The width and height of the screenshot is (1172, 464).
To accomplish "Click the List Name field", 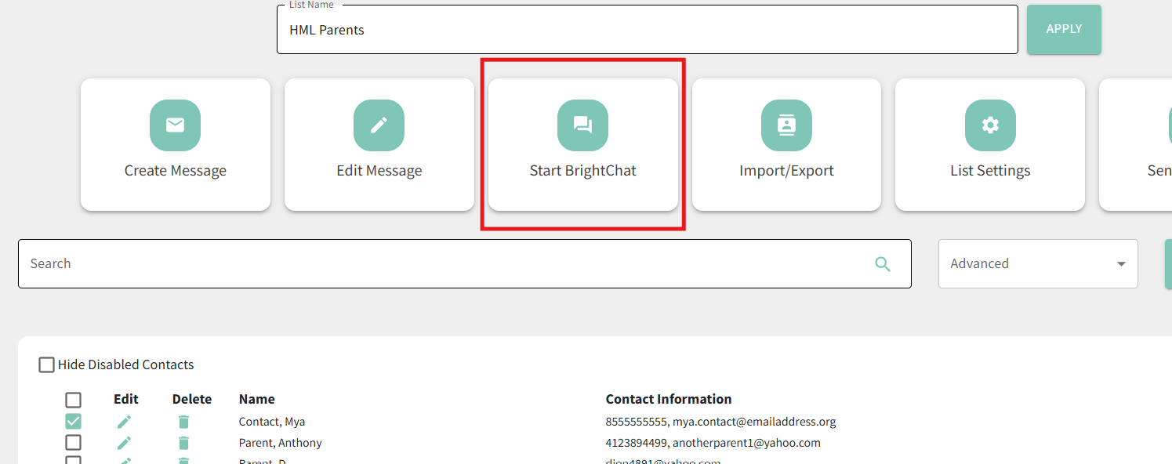I will pos(648,30).
